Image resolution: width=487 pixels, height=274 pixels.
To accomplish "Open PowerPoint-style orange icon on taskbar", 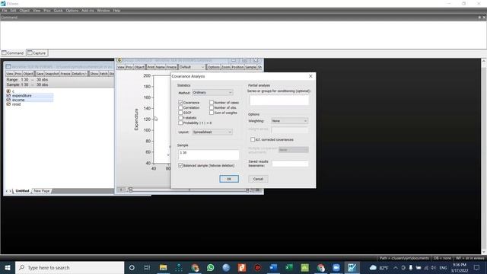I will (x=242, y=267).
